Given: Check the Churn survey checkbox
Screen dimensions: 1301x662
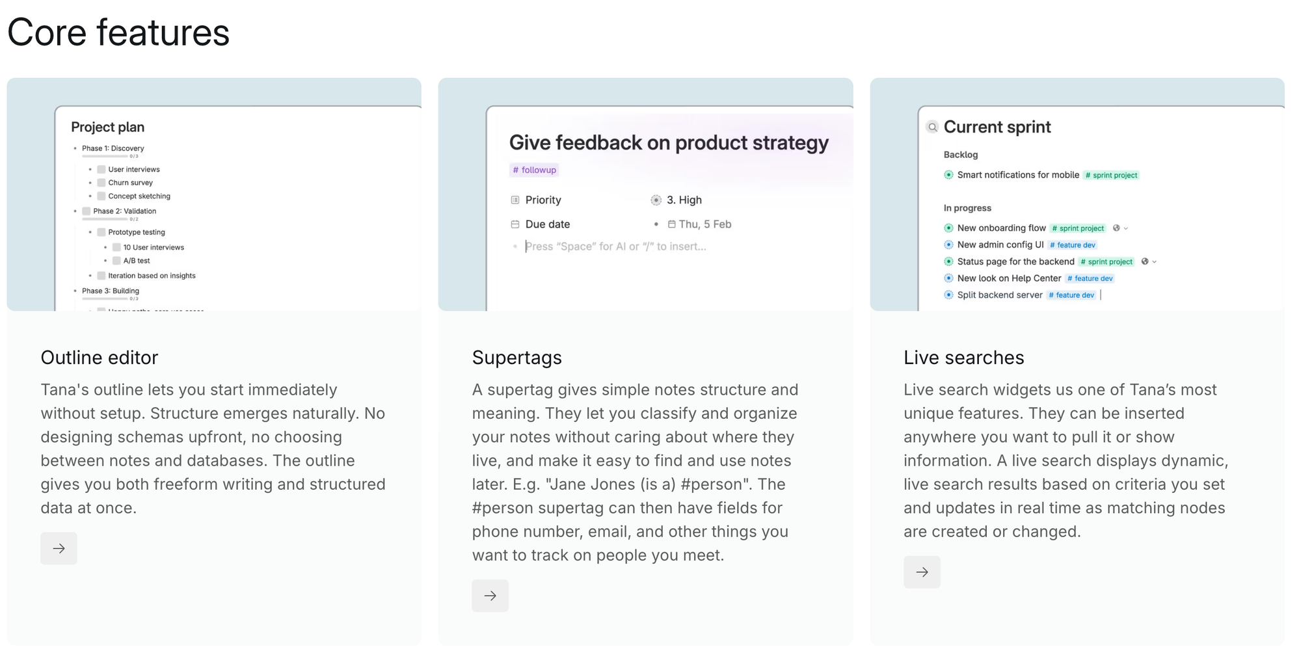Looking at the screenshot, I should [x=101, y=183].
